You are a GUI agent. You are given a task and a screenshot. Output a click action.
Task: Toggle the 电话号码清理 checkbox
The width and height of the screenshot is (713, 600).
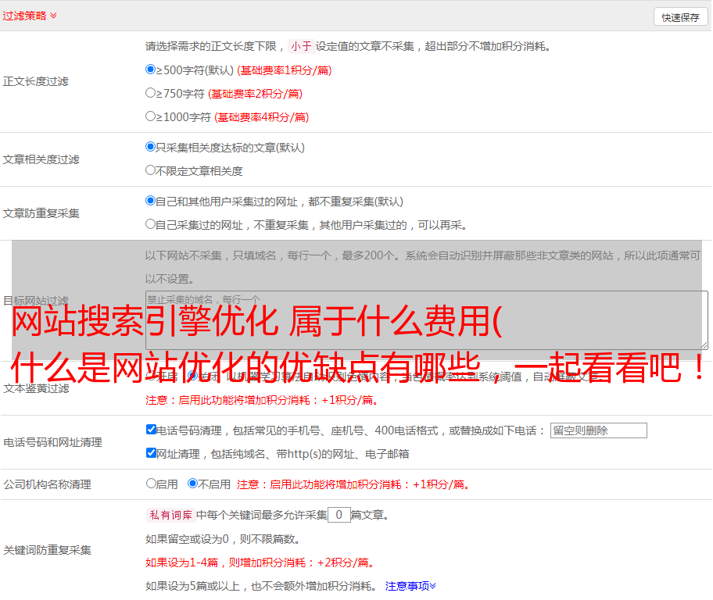click(x=152, y=430)
